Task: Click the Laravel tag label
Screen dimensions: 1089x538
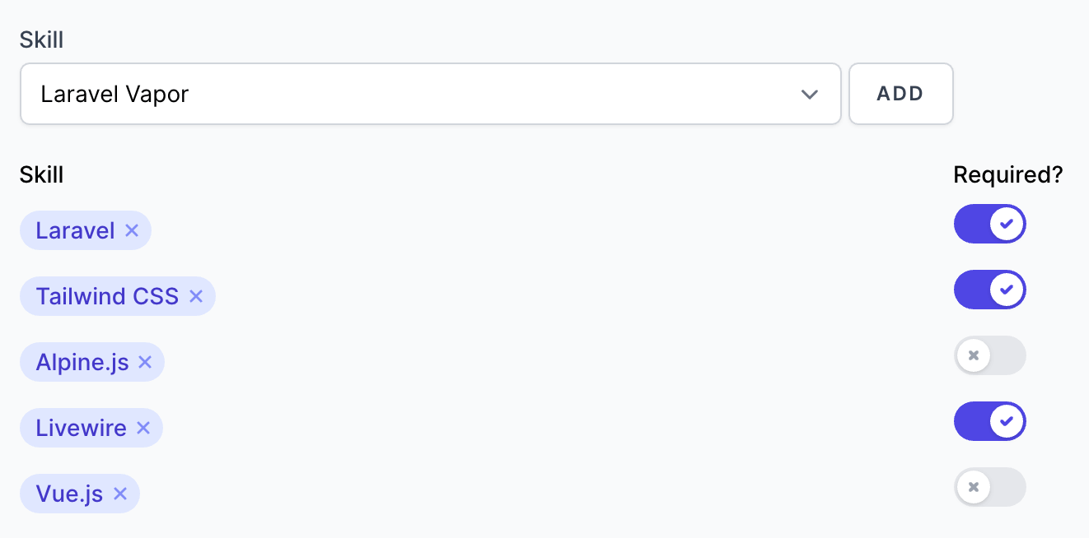Action: pyautogui.click(x=75, y=230)
